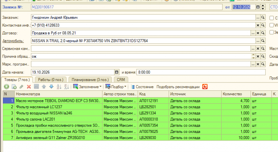Open the CRM tab
The image size is (278, 152).
[121, 80]
